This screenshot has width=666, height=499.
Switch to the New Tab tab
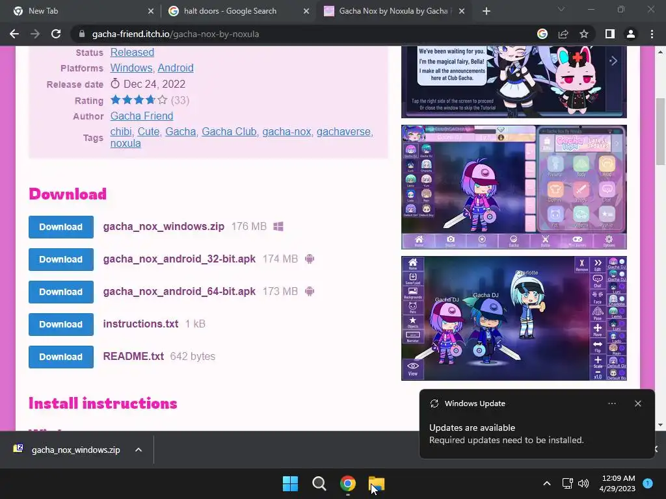(81, 11)
